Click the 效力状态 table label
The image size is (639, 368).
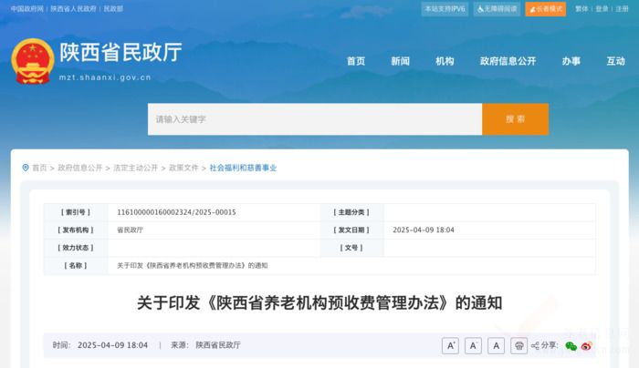(76, 248)
